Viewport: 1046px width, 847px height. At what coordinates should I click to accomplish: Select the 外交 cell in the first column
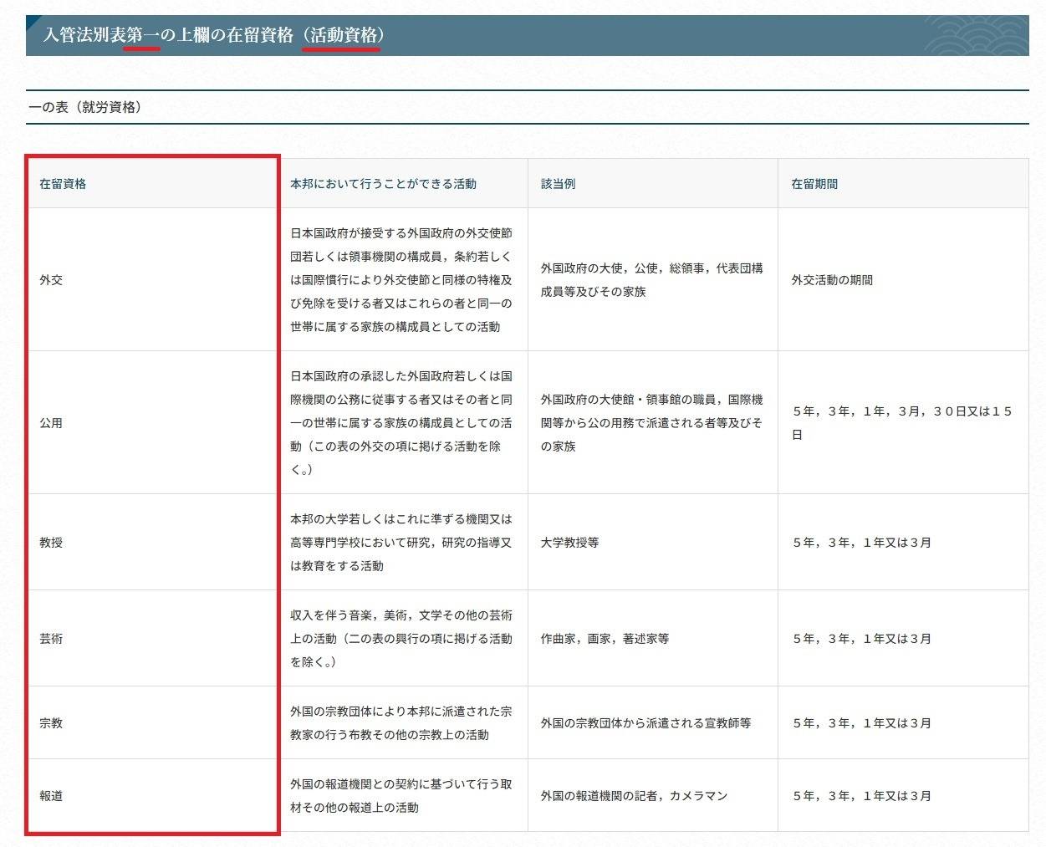(51, 280)
